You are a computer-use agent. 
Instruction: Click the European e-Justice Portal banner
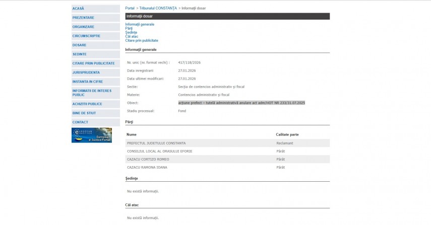[x=92, y=135]
